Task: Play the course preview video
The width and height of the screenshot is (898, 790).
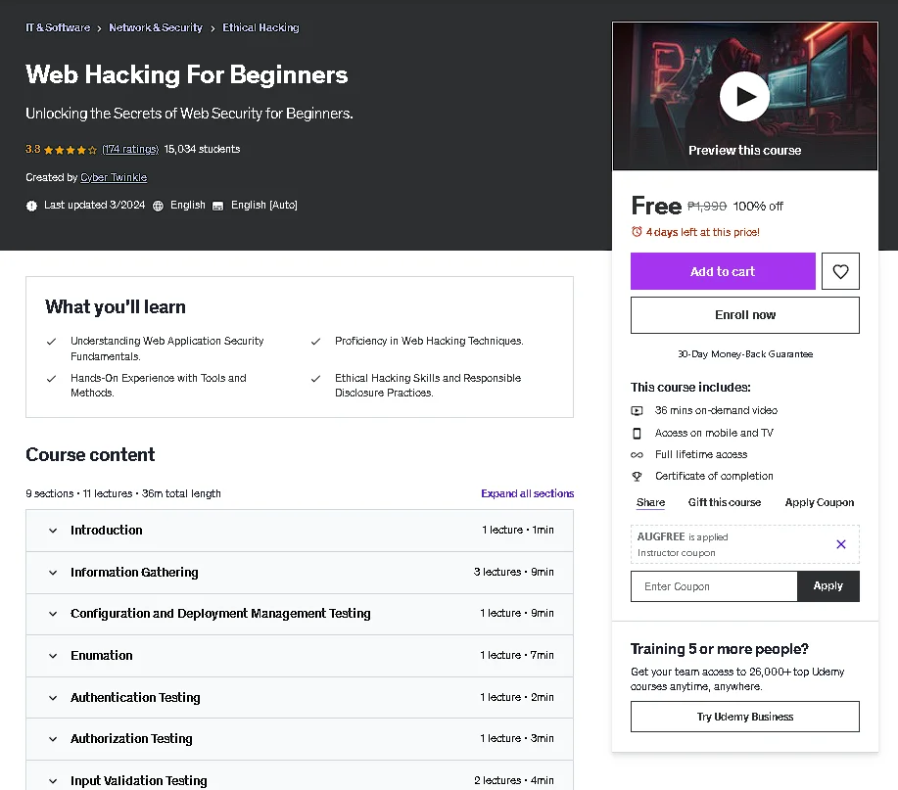Action: click(x=744, y=96)
